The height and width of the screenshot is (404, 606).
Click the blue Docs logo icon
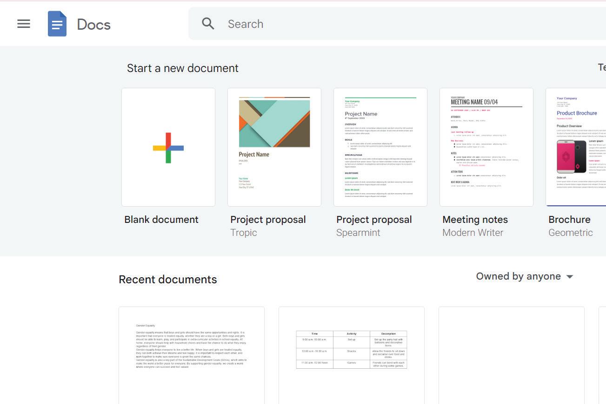tap(57, 24)
